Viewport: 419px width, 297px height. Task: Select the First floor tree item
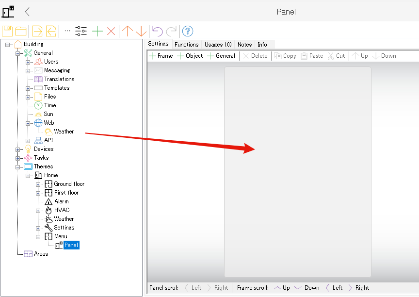tap(66, 193)
